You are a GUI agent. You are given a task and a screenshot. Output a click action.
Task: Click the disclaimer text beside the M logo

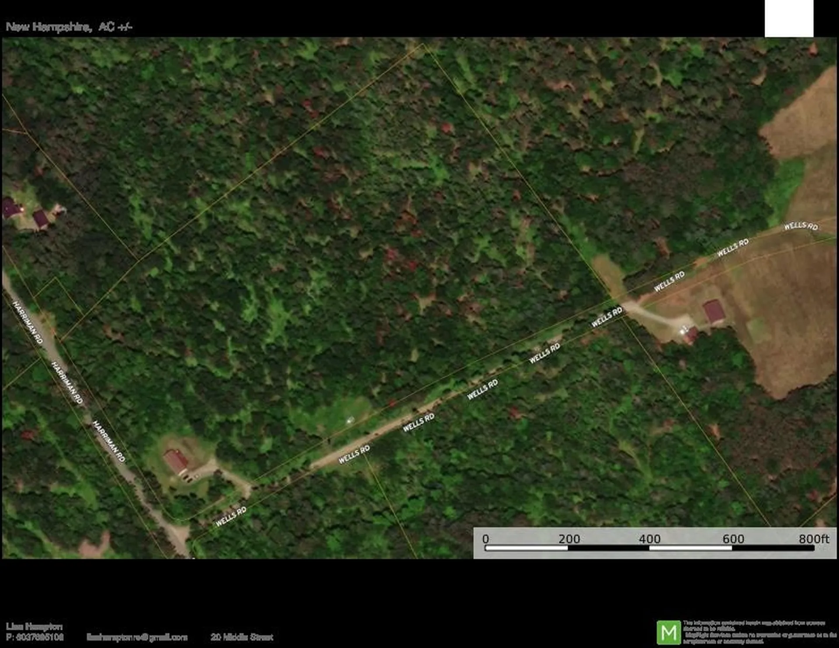(x=759, y=632)
